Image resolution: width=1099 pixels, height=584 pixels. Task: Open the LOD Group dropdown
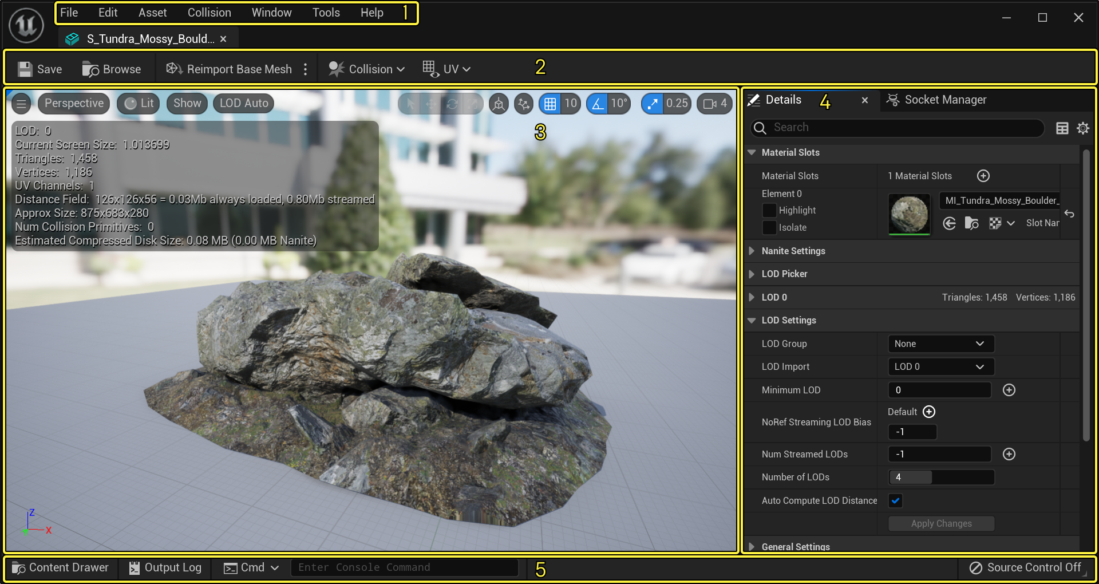coord(941,344)
